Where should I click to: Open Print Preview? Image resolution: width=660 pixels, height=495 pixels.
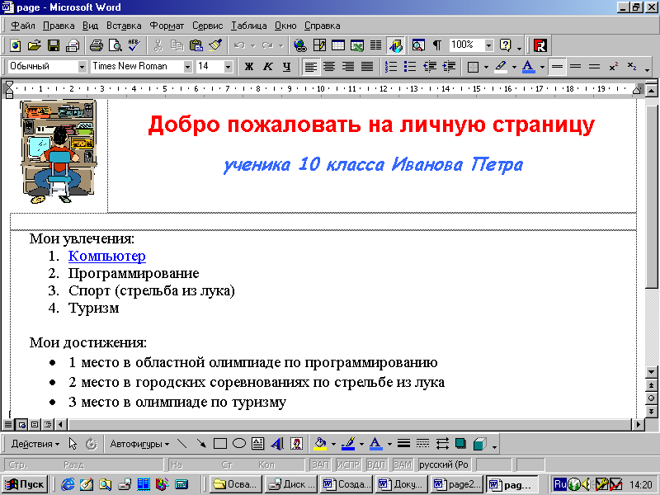115,45
